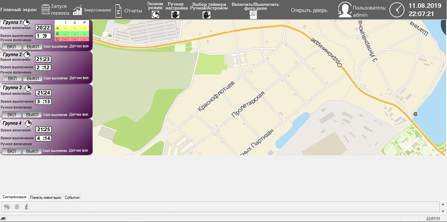
Task: Click the status bar time 22:07:51
Action: [x=433, y=219]
